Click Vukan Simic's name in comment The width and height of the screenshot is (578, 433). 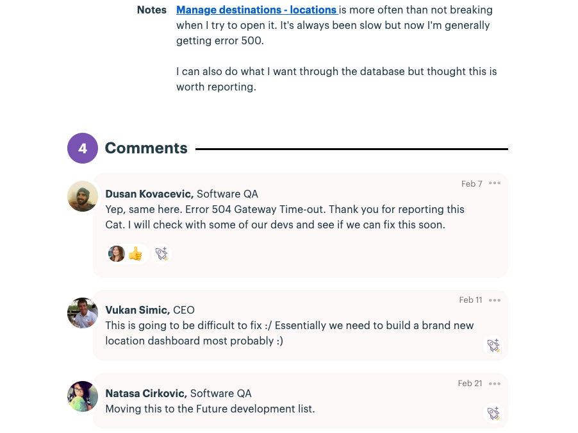point(138,310)
